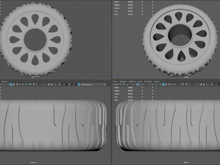Enable anti-aliasing in side view toolbar

click(x=189, y=84)
